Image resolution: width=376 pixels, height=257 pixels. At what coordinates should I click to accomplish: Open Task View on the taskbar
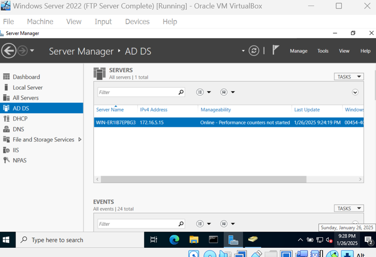pyautogui.click(x=153, y=240)
